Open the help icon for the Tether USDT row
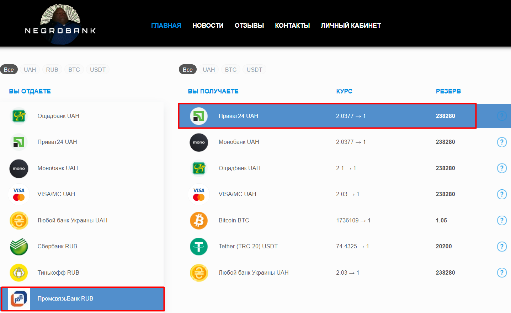This screenshot has width=511, height=313. point(502,247)
